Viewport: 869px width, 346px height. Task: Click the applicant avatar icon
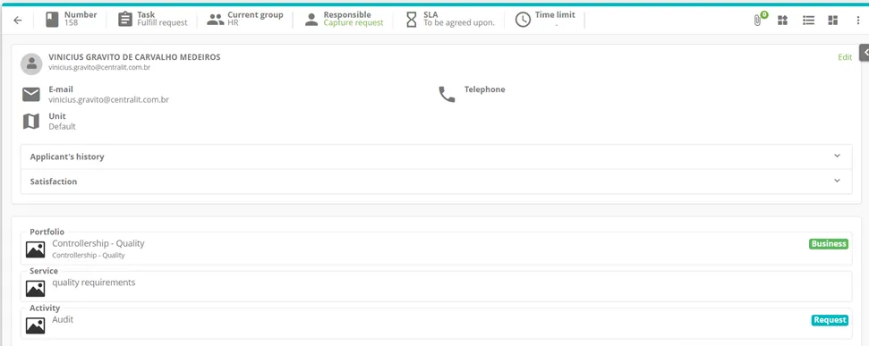pyautogui.click(x=31, y=64)
